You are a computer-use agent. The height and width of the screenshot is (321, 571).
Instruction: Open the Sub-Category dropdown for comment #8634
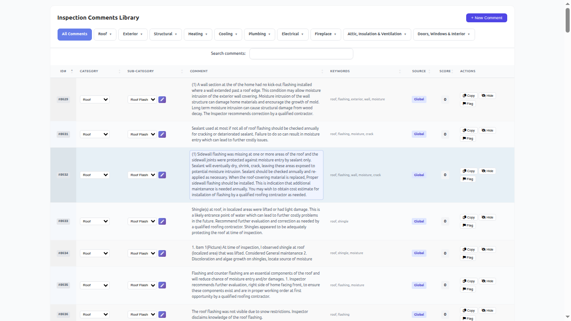click(x=142, y=253)
